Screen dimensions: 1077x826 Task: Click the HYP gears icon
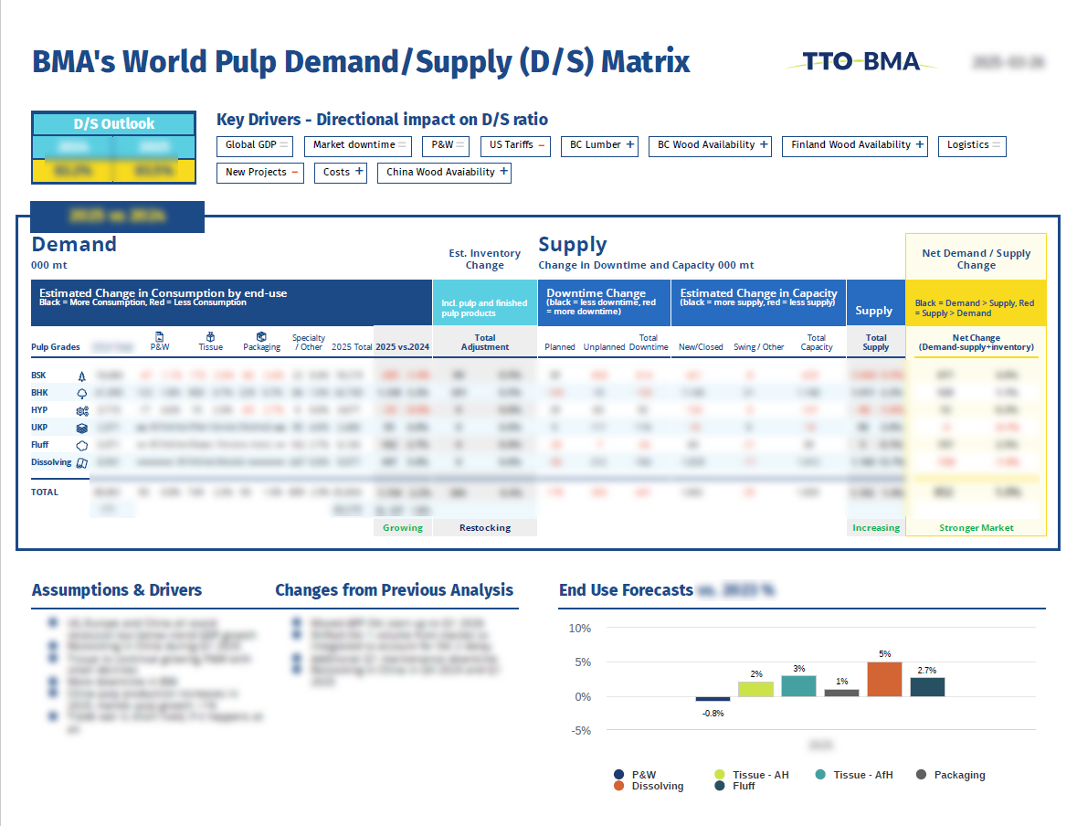click(x=82, y=410)
